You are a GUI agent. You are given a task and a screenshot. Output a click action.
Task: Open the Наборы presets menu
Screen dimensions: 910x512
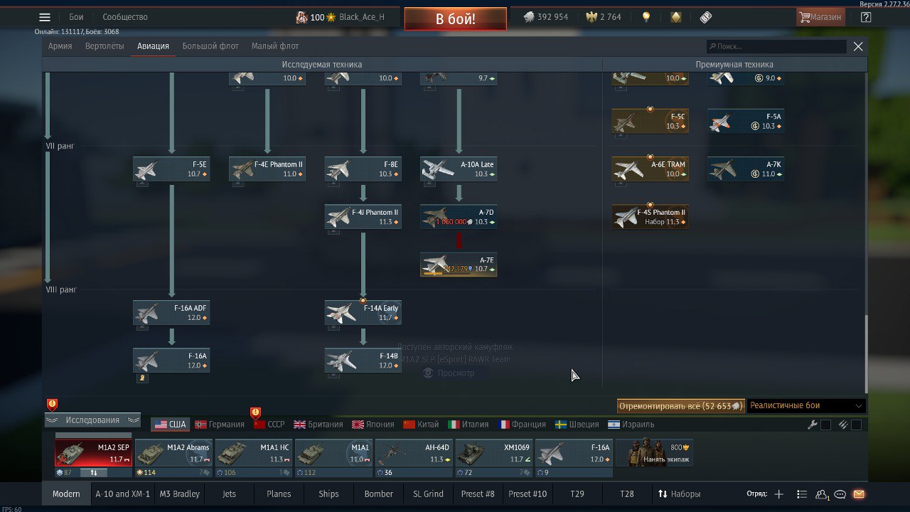tap(679, 494)
